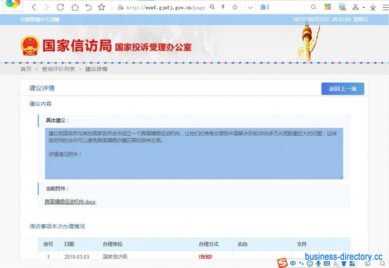Image resolution: width=389 pixels, height=268 pixels.
Task: Toggle Sogou Chinese/English input mode
Action: [293, 263]
